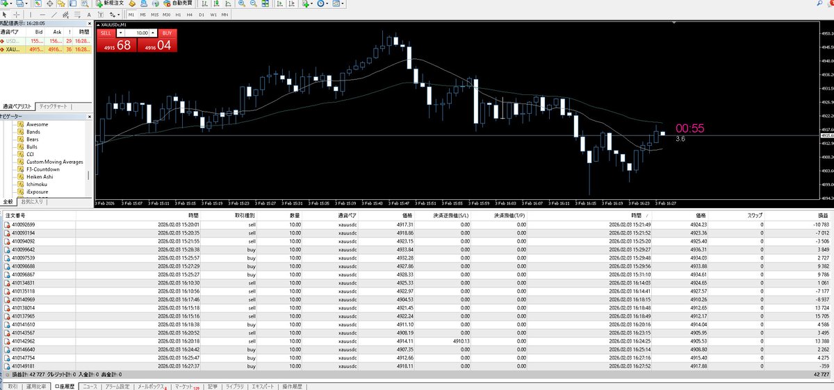Close the Market Watch panel
This screenshot has height=390, width=834.
click(x=90, y=24)
